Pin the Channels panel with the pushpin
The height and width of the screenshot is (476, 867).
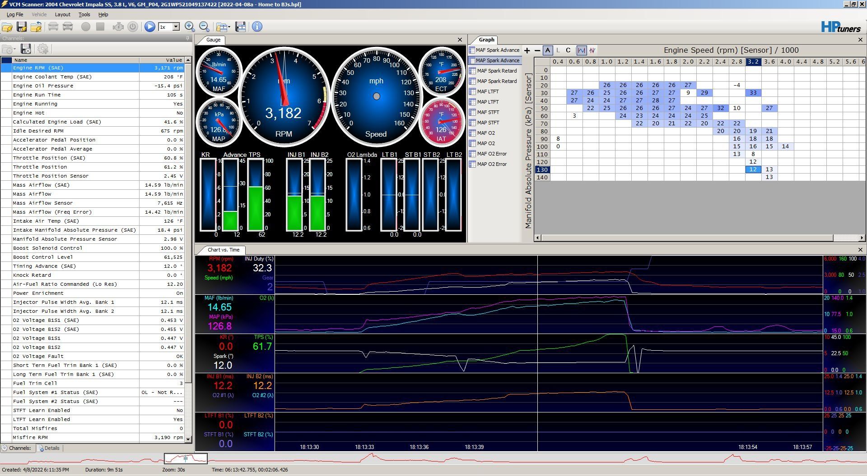[x=188, y=39]
